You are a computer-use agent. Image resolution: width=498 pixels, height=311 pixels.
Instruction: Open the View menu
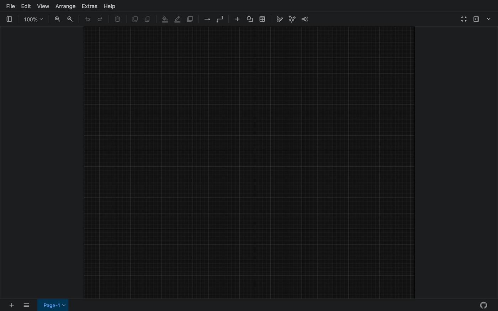tap(43, 6)
